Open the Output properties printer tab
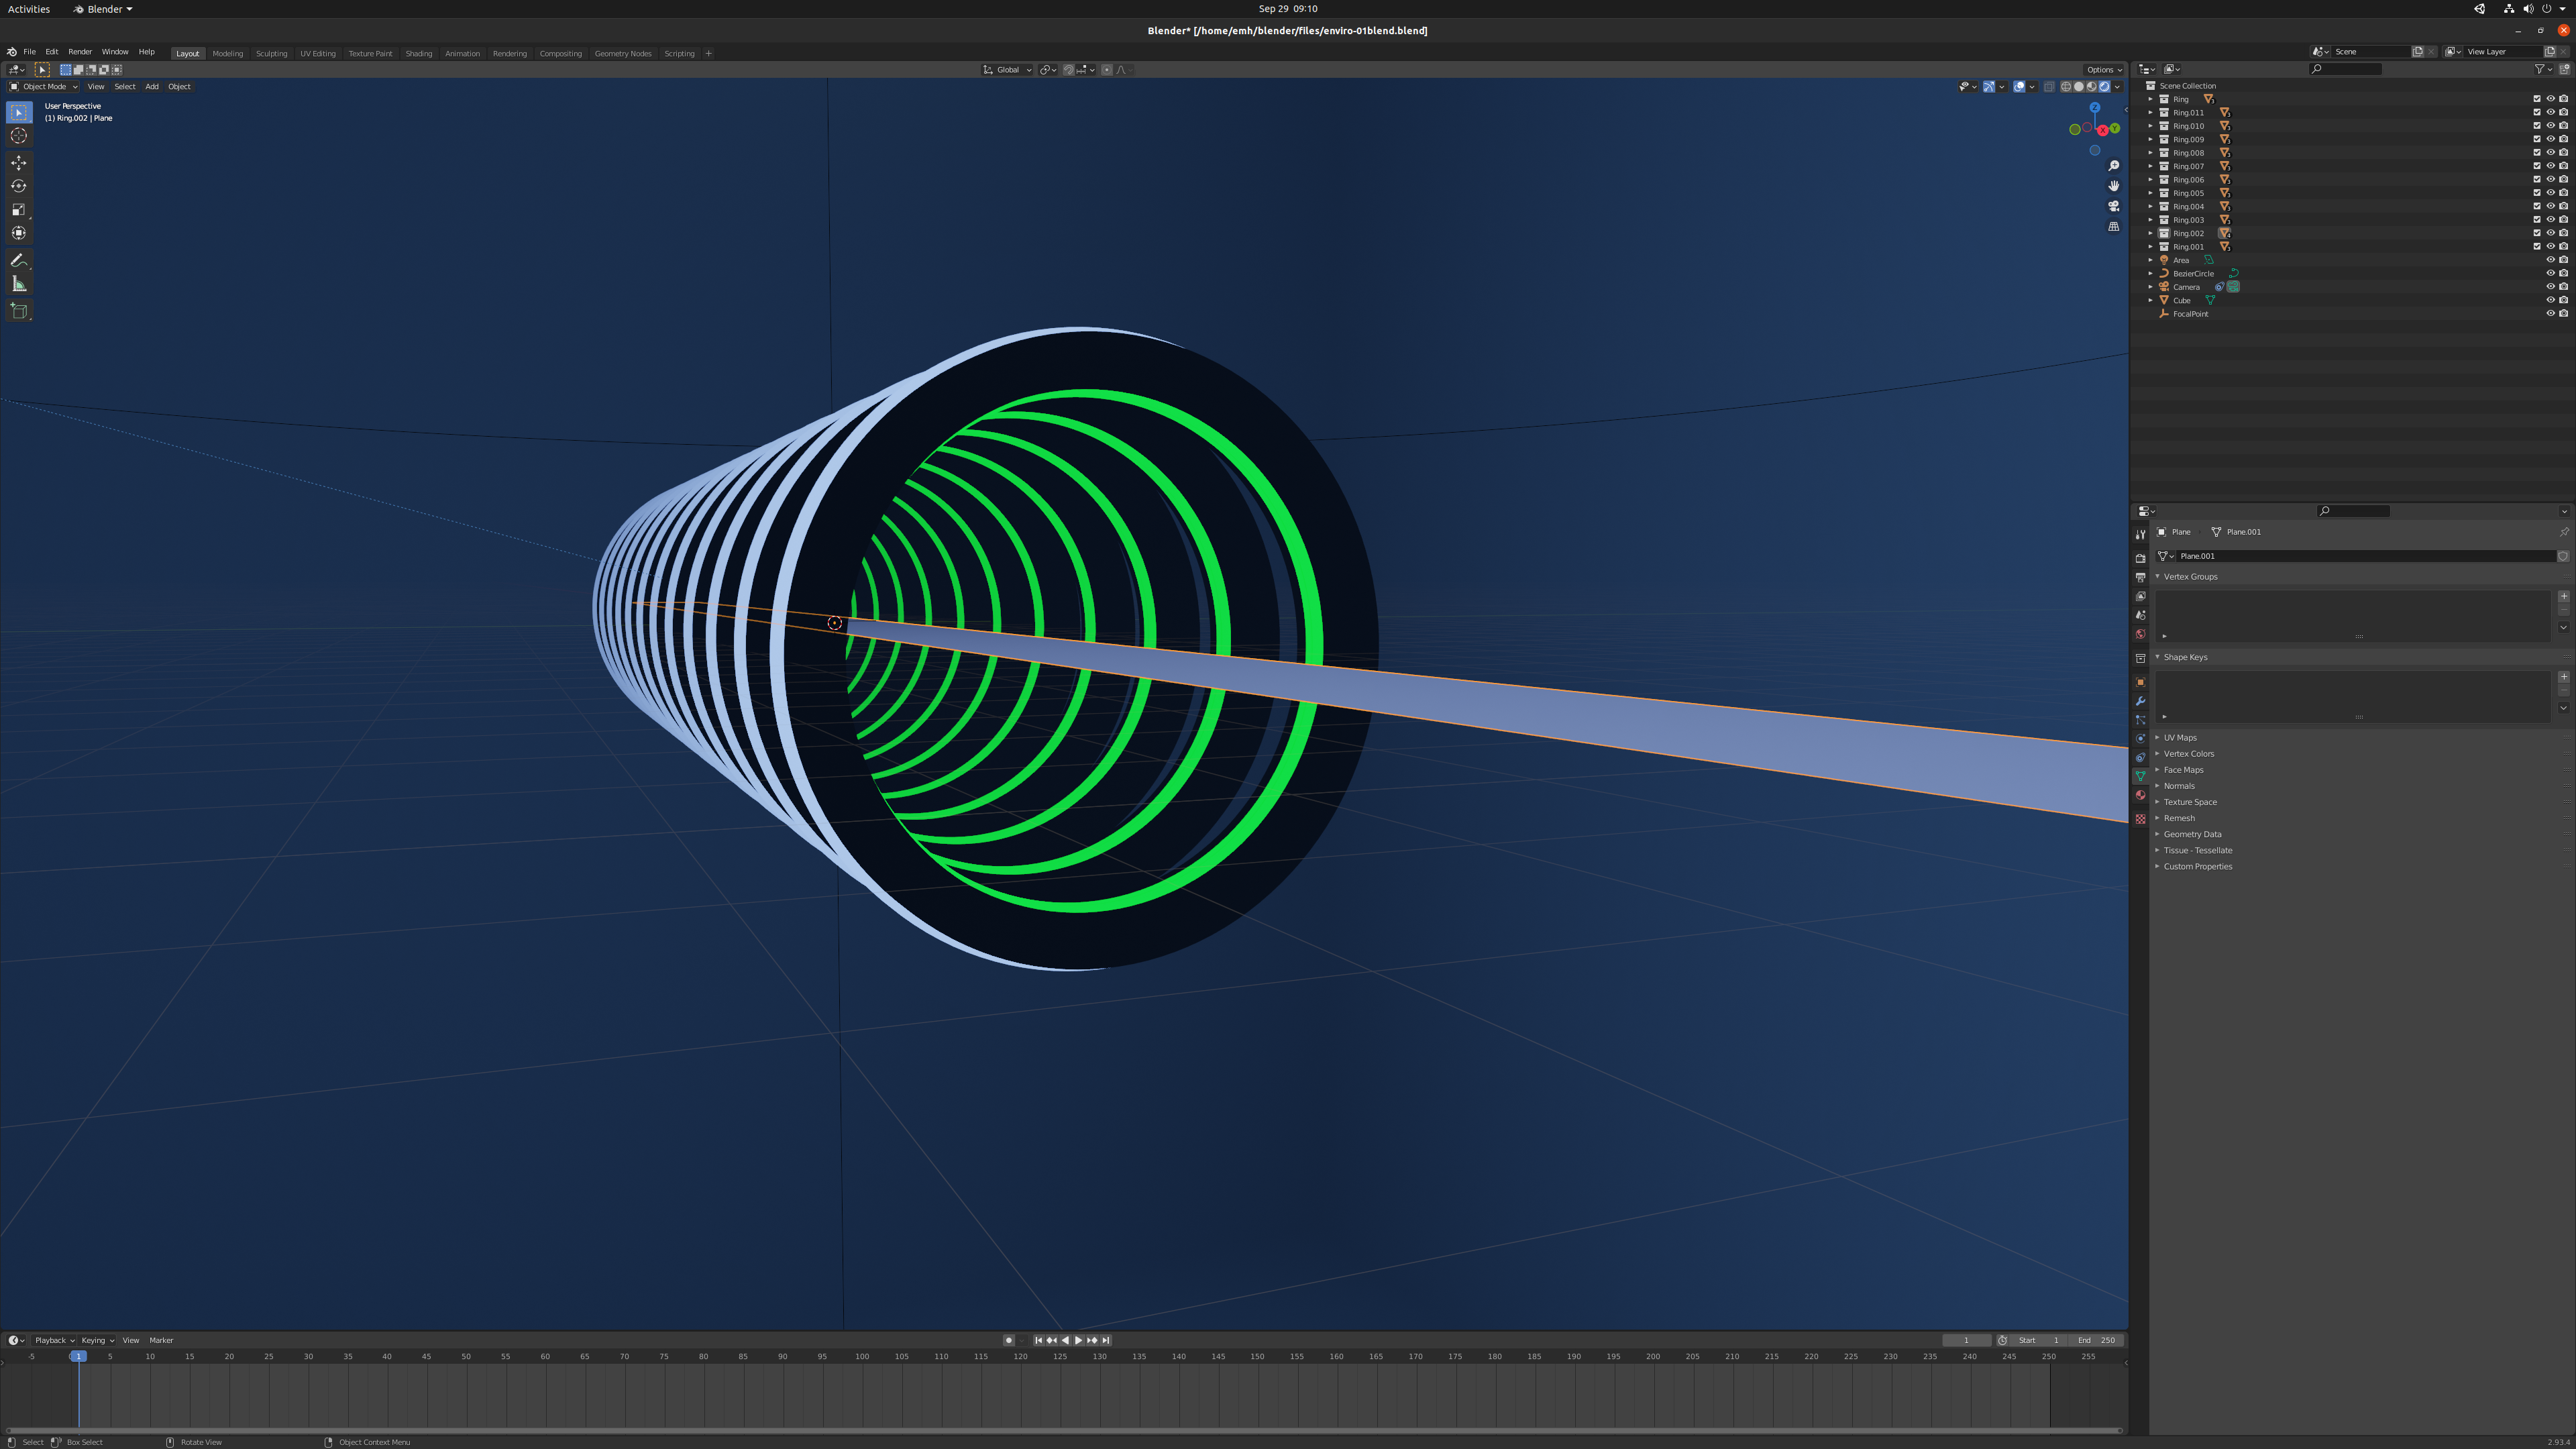 tap(2140, 577)
